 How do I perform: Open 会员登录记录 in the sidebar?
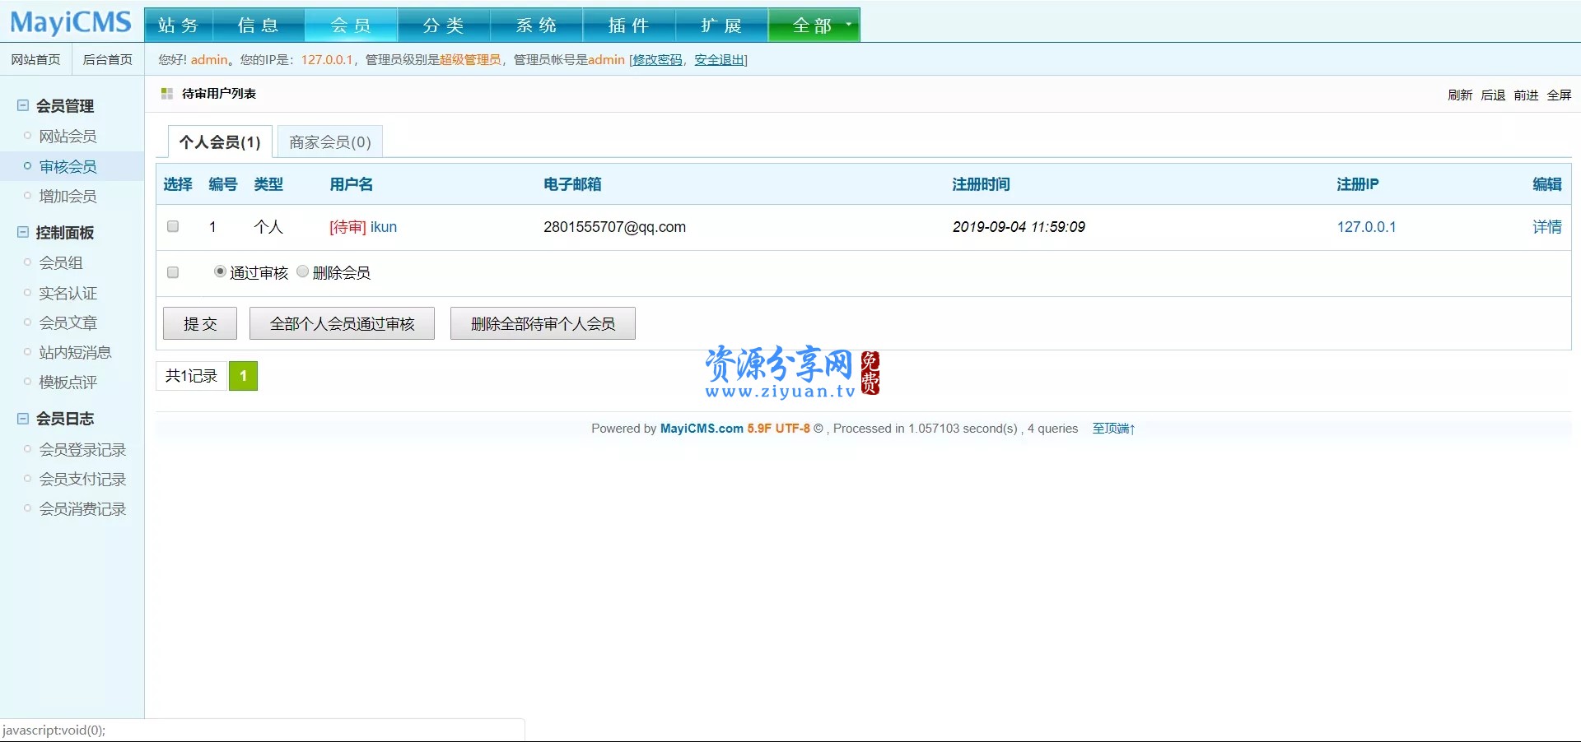[x=82, y=450]
